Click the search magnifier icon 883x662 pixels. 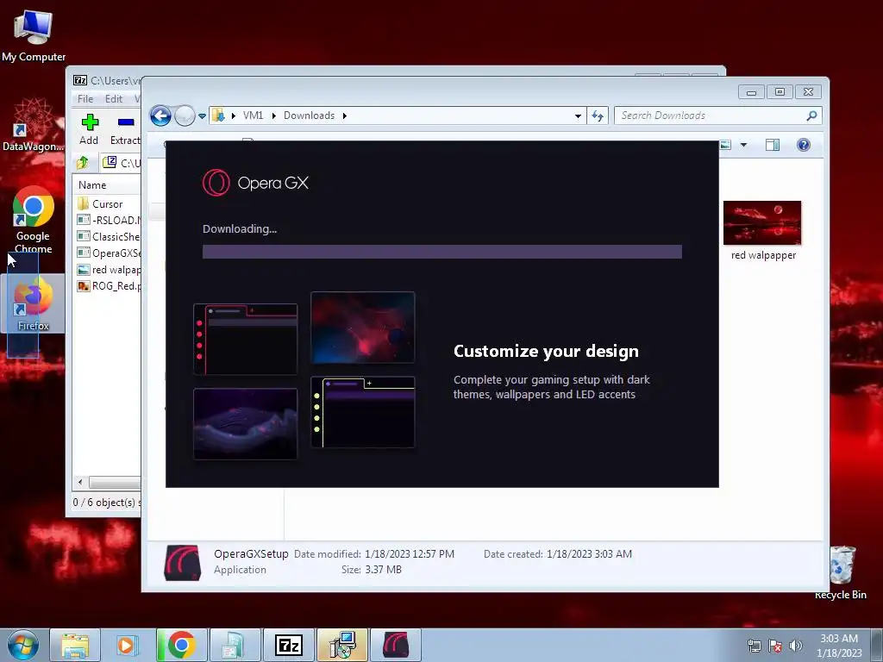pos(811,116)
